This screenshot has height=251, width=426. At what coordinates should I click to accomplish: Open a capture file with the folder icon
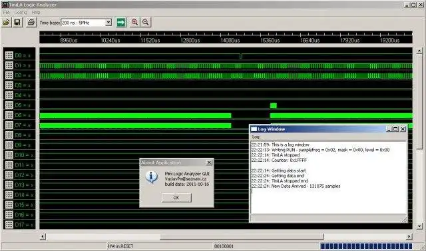(x=6, y=22)
